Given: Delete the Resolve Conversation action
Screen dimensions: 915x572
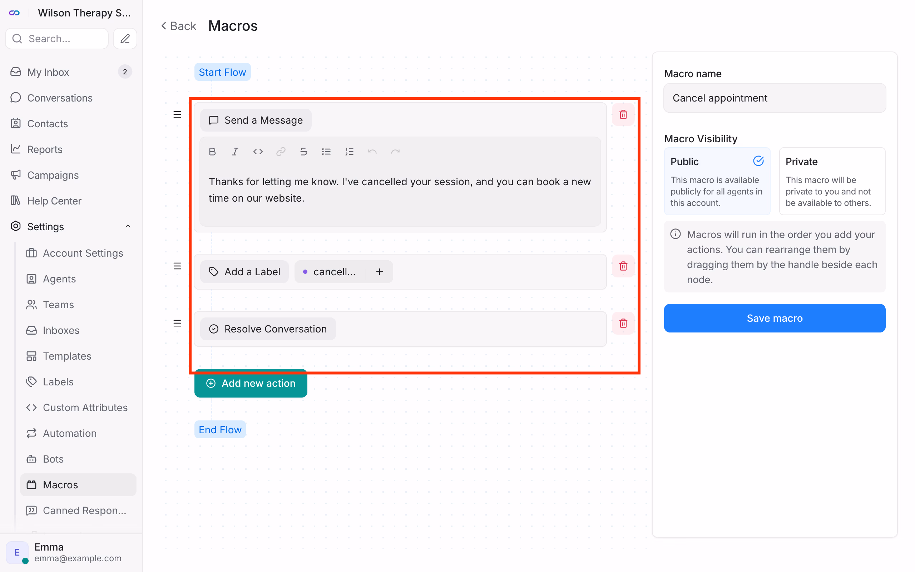Looking at the screenshot, I should (623, 323).
